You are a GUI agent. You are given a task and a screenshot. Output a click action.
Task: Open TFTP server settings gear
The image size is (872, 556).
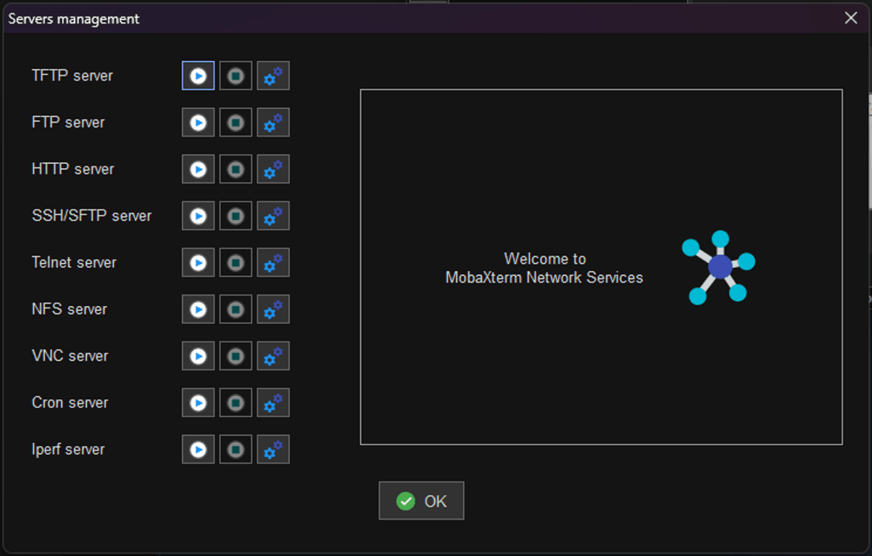coord(273,76)
